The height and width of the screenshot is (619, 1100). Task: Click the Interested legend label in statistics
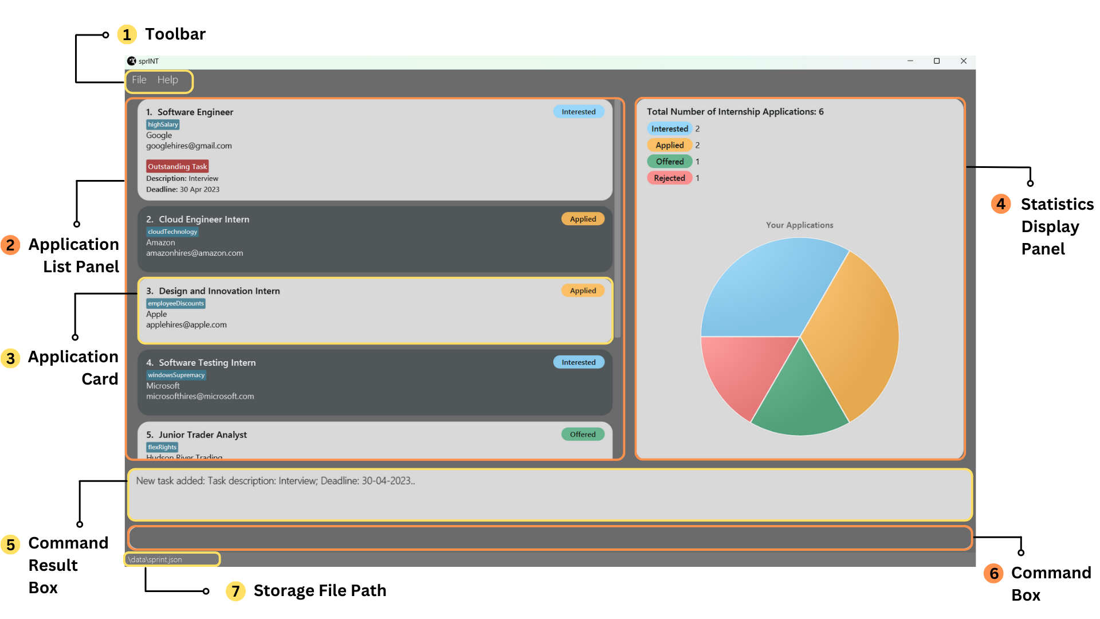[670, 128]
